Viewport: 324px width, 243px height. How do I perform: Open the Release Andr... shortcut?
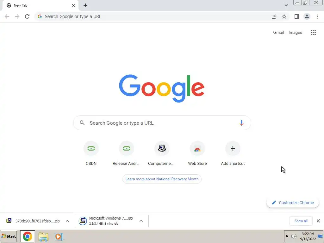point(126,154)
